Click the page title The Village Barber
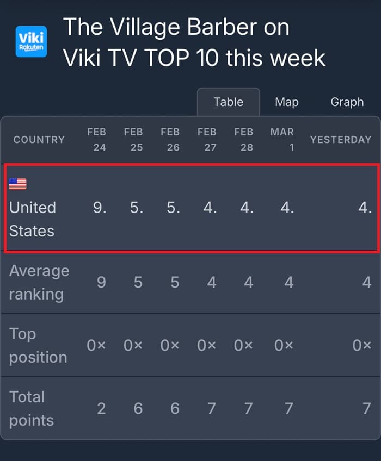This screenshot has width=381, height=461. click(x=176, y=27)
